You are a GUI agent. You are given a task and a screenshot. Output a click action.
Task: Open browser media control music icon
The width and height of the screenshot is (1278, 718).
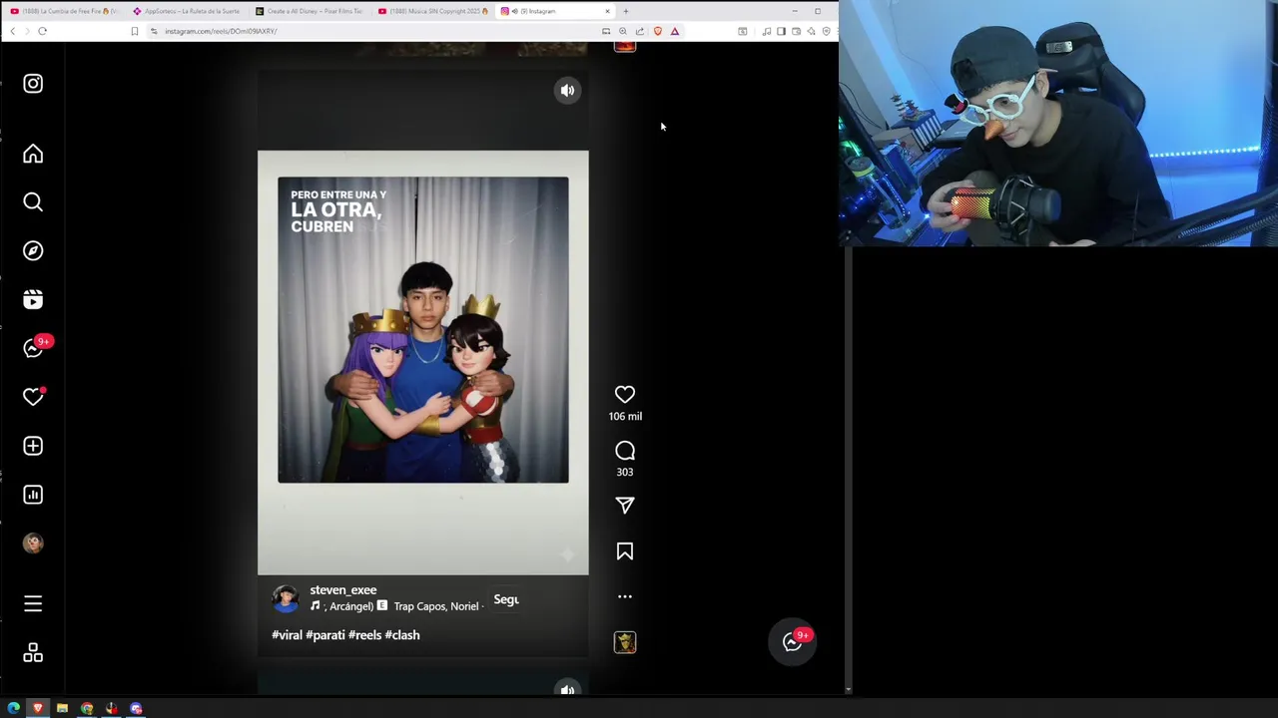coord(766,31)
